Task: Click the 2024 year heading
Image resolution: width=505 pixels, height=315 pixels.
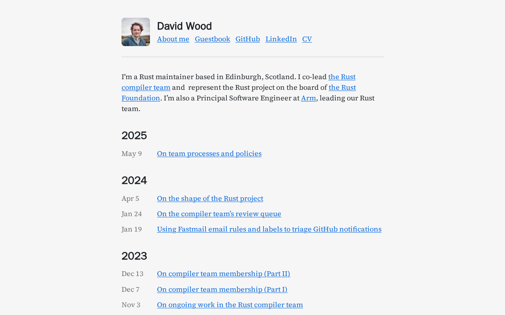Action: coord(134,180)
